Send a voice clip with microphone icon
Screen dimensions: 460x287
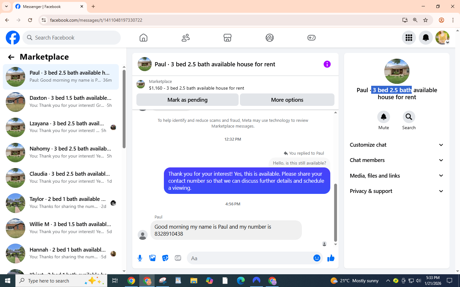tap(140, 258)
